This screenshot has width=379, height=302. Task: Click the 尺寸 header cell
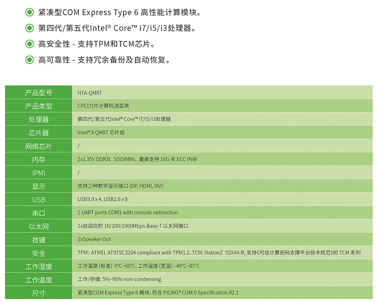(39, 293)
